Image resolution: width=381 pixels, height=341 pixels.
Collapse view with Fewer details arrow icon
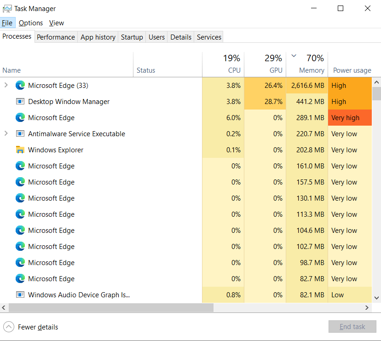(9, 327)
